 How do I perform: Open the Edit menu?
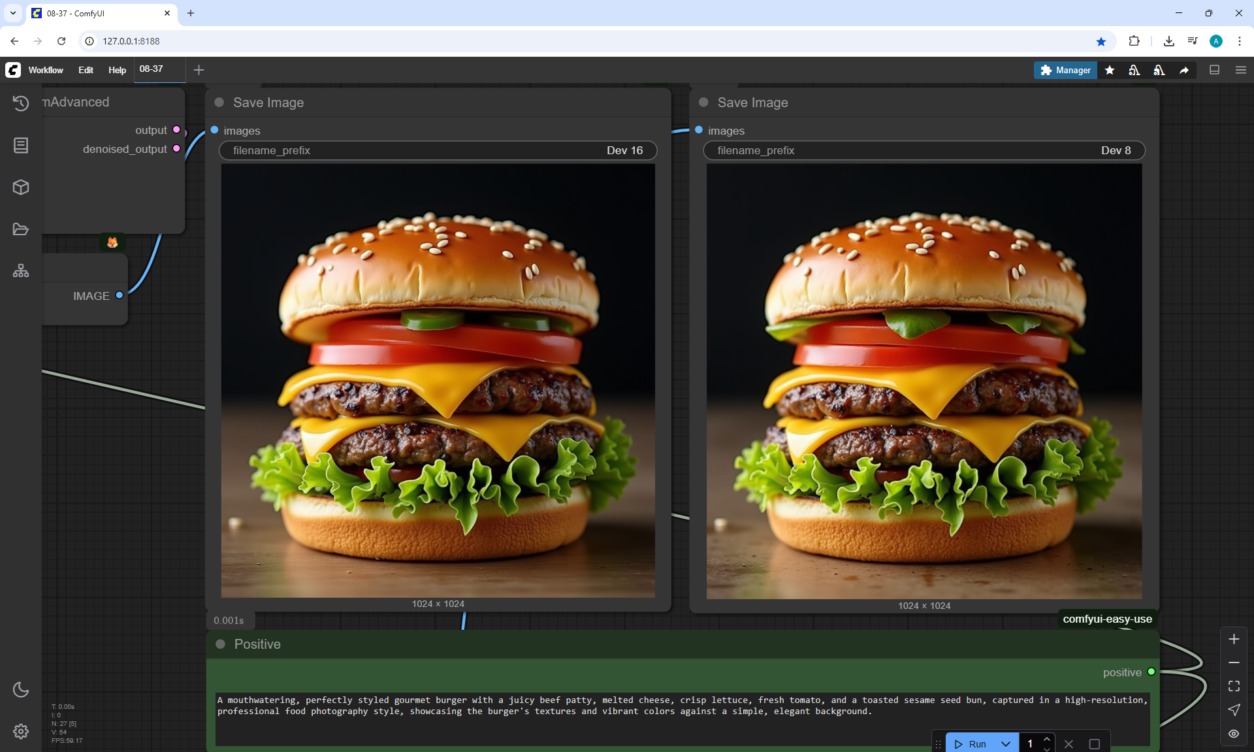coord(86,70)
